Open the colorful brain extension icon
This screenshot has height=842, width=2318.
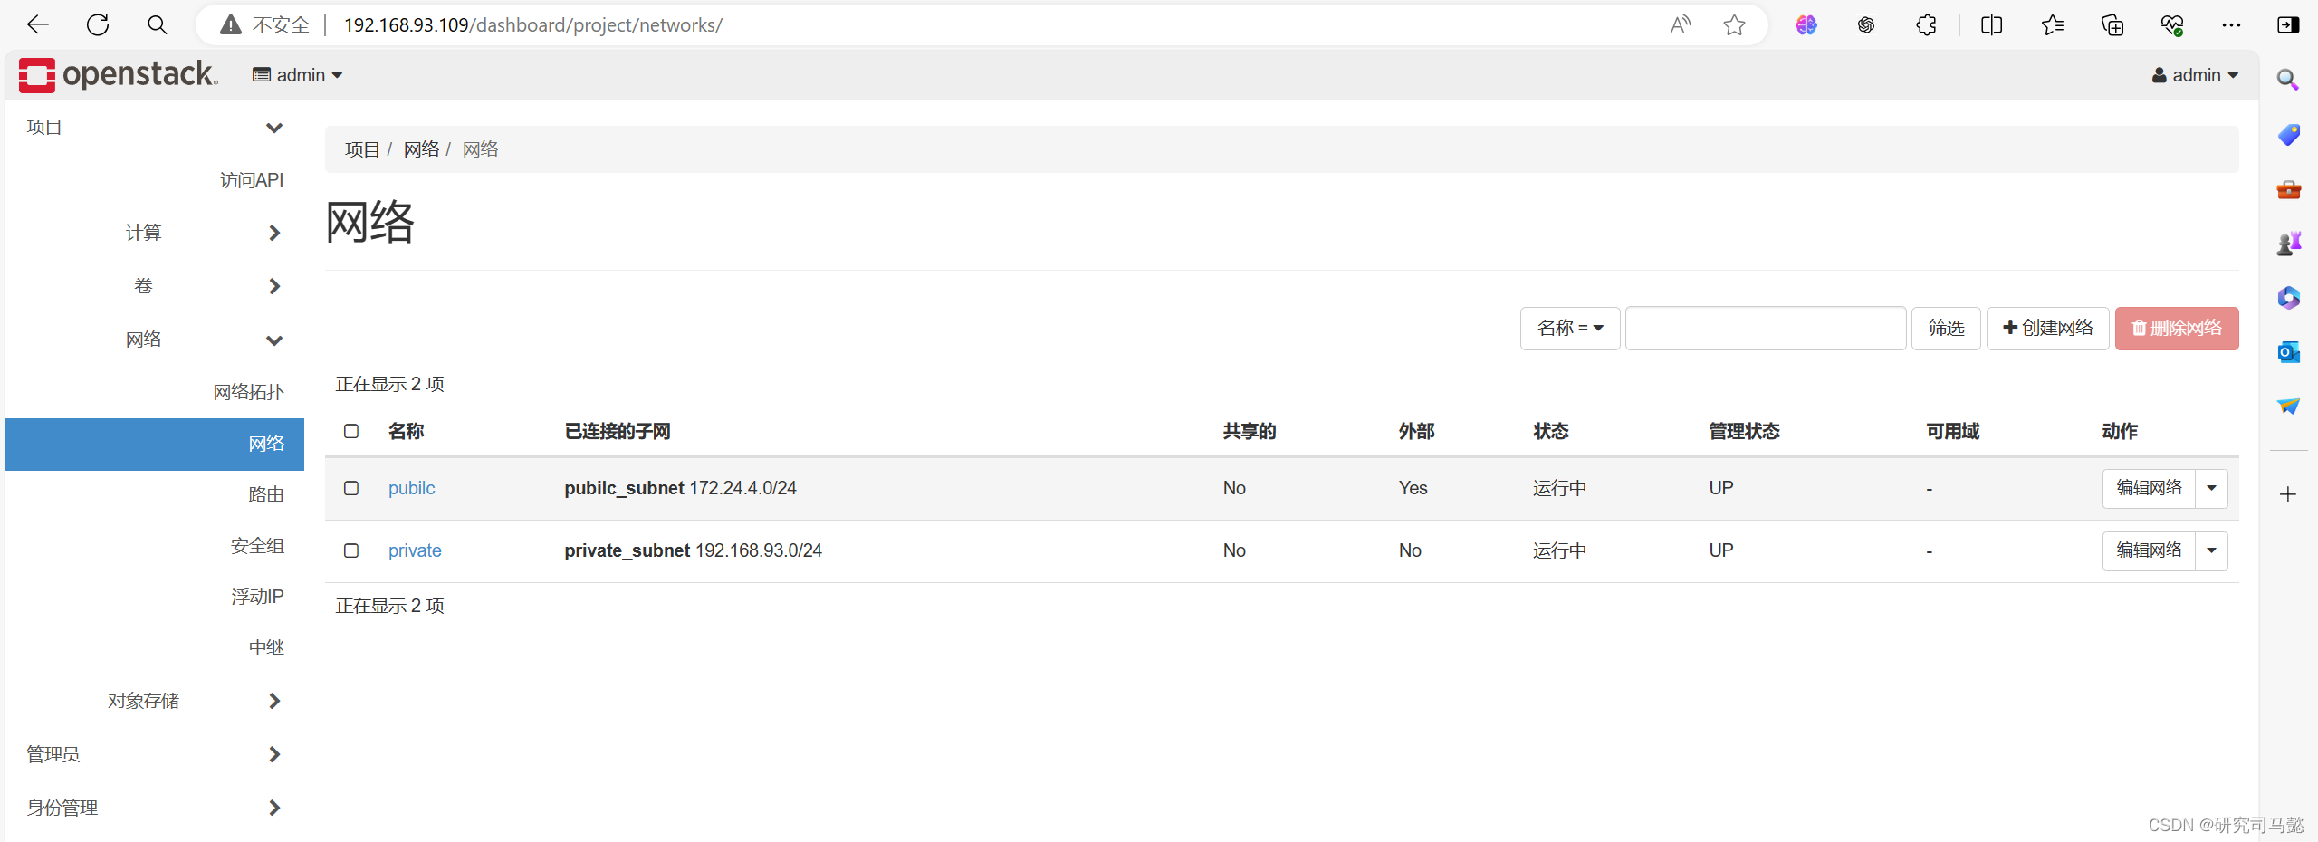[x=1806, y=24]
